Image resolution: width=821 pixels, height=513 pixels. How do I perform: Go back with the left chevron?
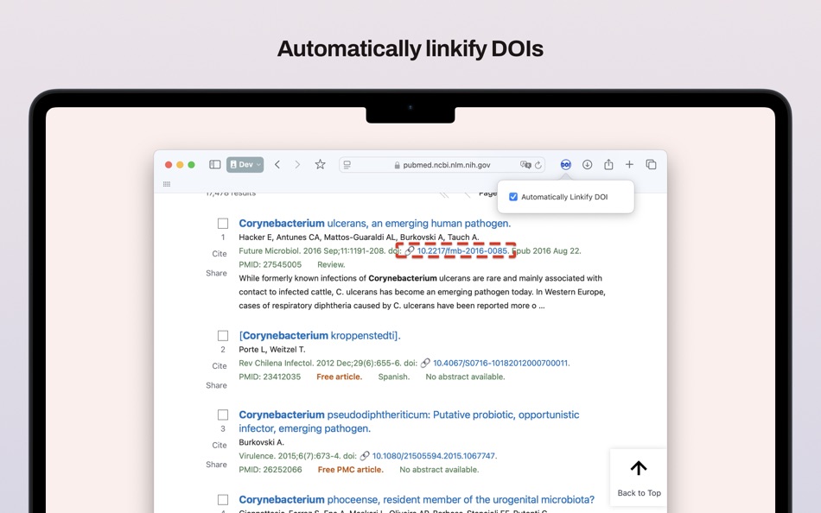coord(277,164)
